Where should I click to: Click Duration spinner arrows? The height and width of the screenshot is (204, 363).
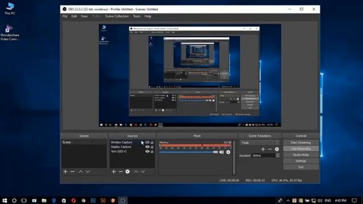(x=277, y=156)
